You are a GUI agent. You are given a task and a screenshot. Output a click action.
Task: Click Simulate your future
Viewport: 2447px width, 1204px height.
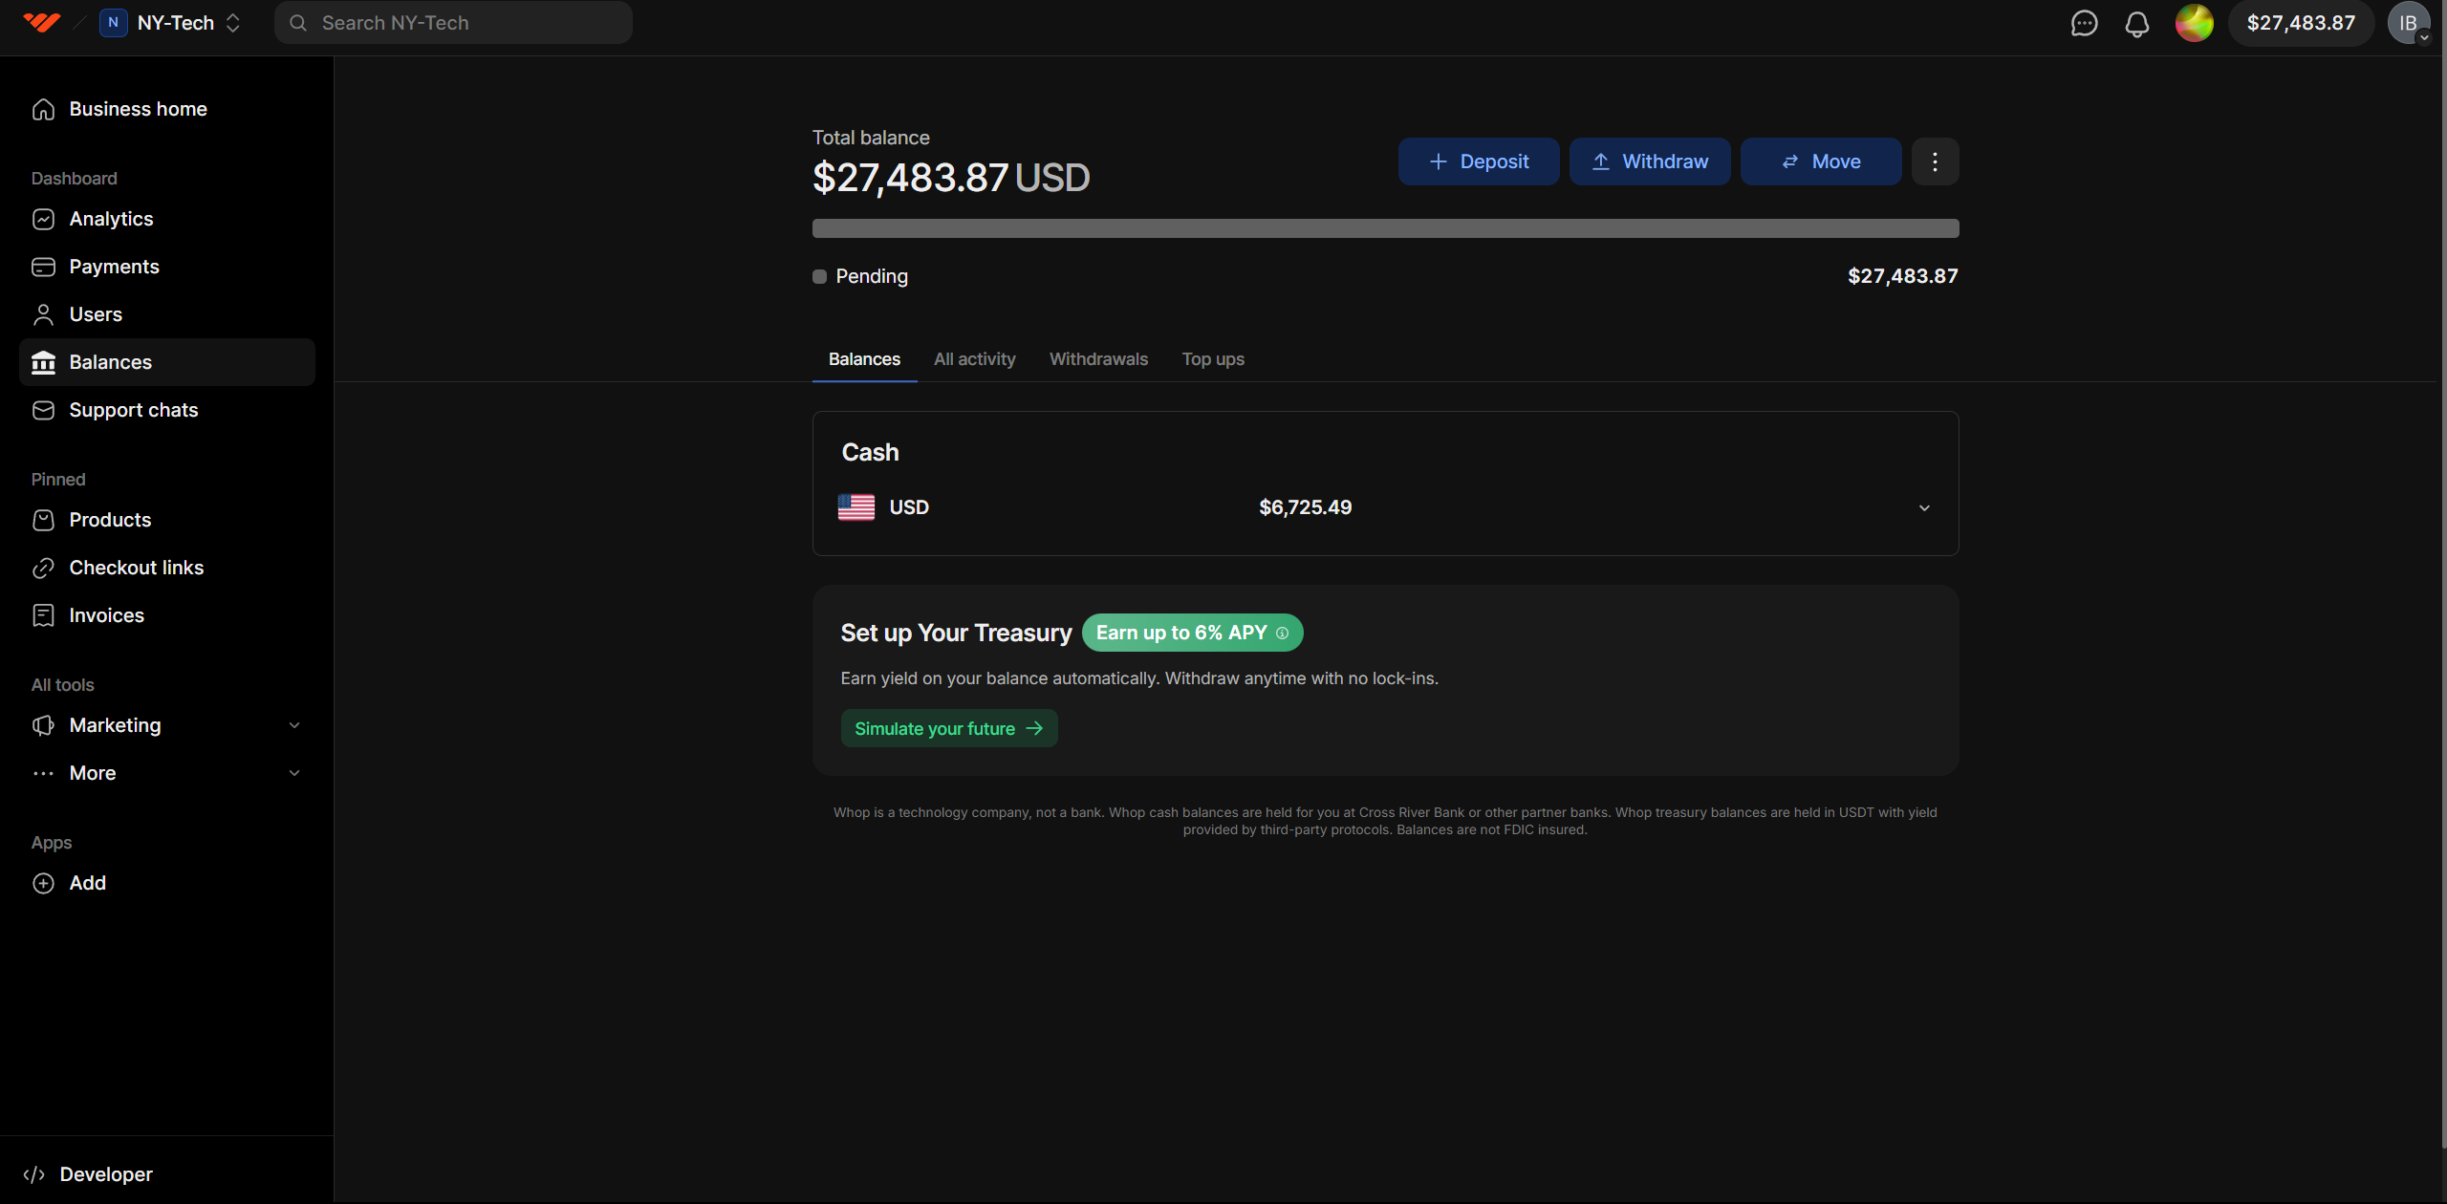pos(948,727)
